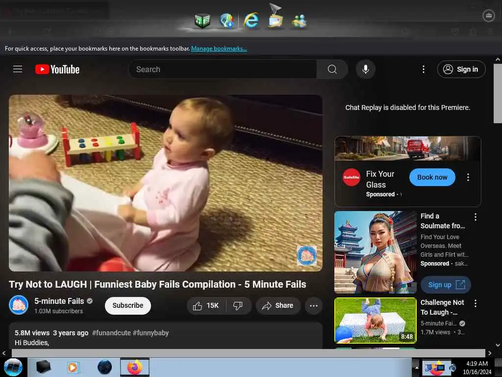
Task: Open YouTube settings three-dot menu in header
Action: coord(423,69)
